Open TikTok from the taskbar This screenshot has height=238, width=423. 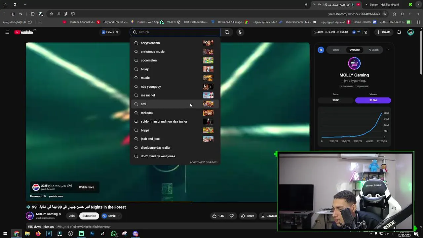103,234
